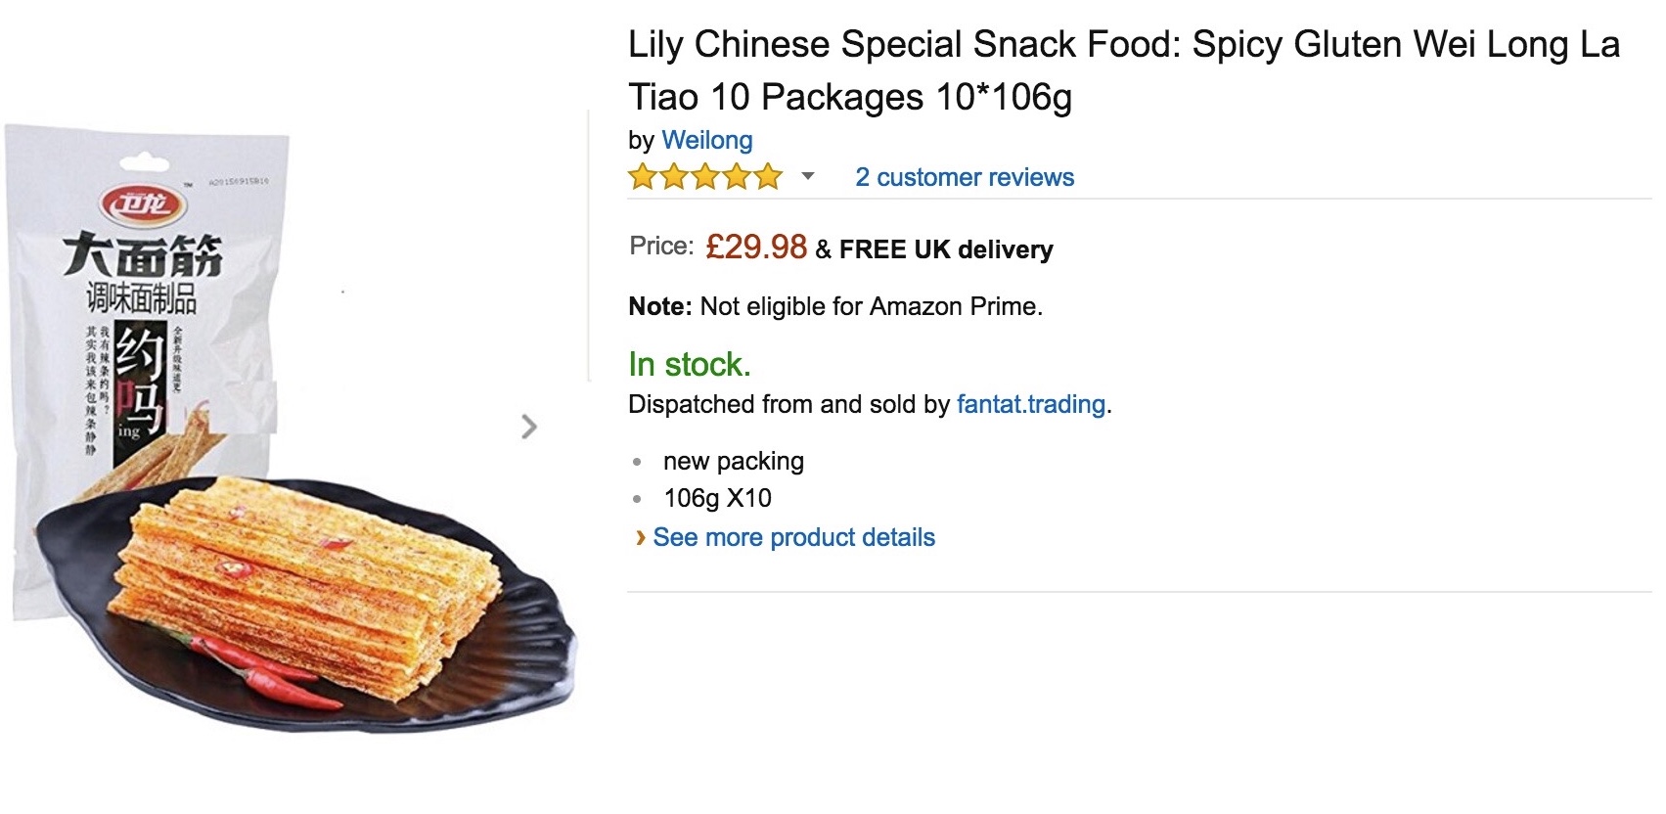
Task: Click the first star in the rating
Action: point(643,177)
